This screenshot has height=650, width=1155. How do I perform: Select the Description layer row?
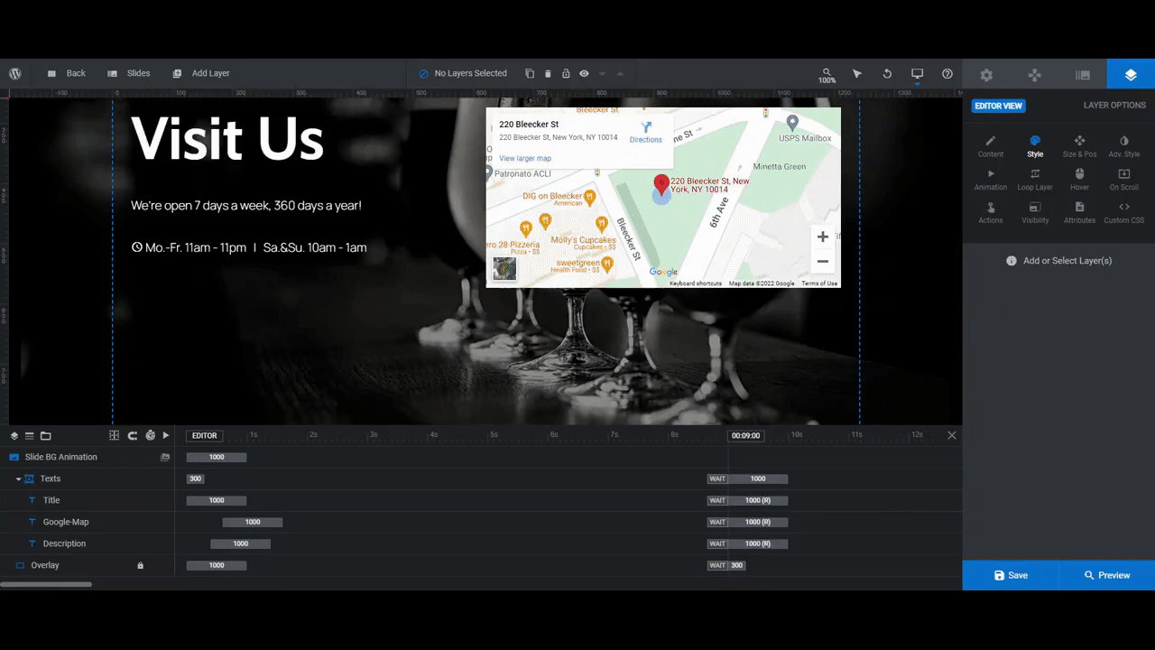[88, 543]
